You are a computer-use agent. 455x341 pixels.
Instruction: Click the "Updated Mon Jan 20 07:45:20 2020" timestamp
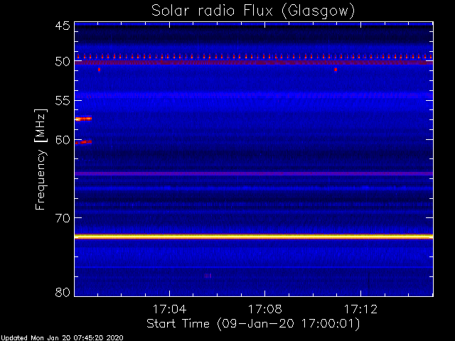click(x=62, y=338)
